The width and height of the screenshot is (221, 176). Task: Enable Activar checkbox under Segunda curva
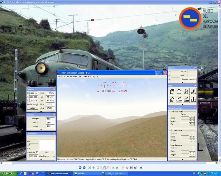point(193,148)
